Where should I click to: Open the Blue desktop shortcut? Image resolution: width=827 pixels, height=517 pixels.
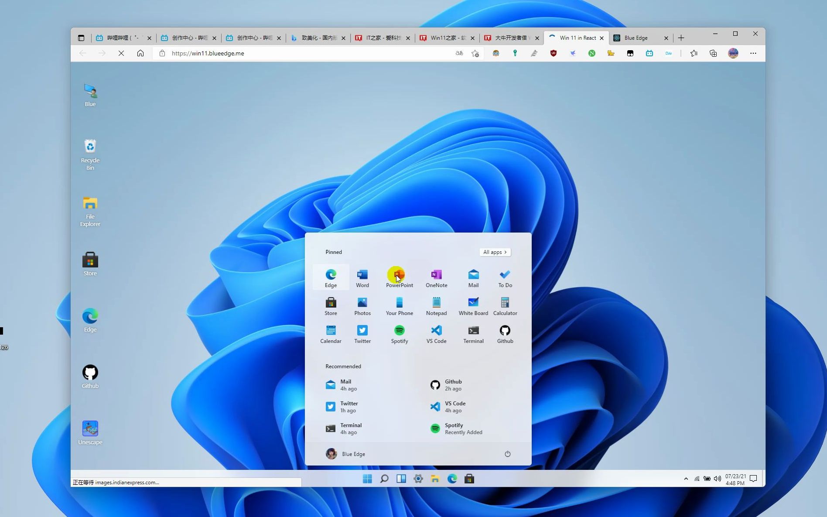click(90, 95)
